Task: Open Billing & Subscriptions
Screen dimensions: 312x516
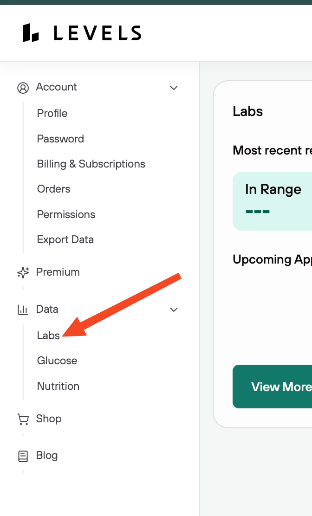Action: click(91, 164)
